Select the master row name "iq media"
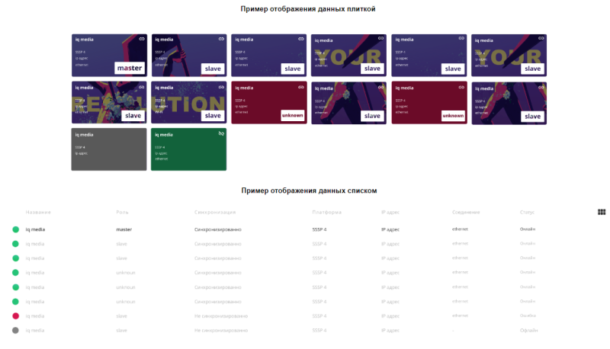This screenshot has height=349, width=610. point(35,229)
